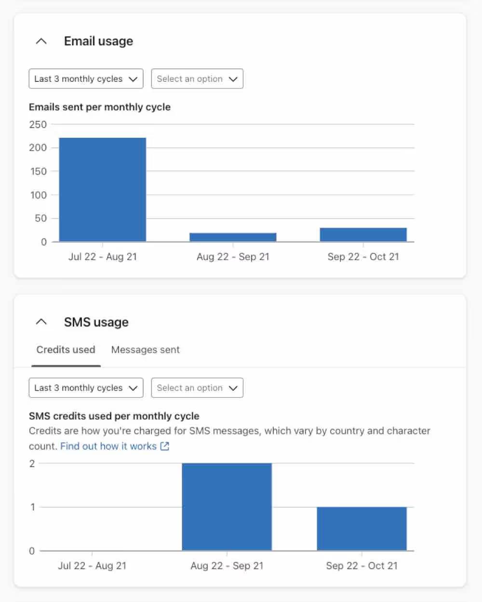Click the Emails sent per monthly cycle chart title

100,107
